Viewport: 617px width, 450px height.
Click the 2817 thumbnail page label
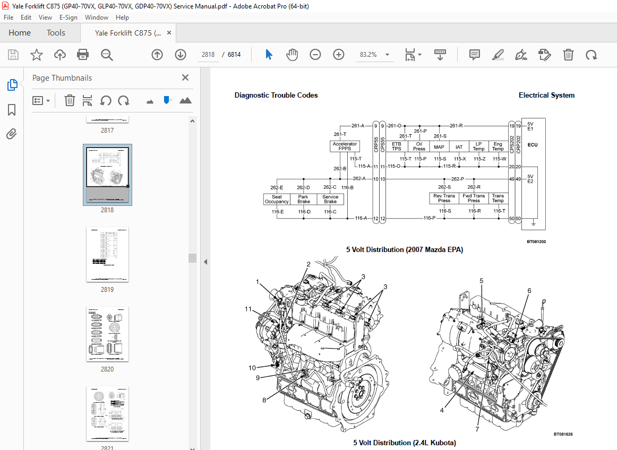[107, 130]
